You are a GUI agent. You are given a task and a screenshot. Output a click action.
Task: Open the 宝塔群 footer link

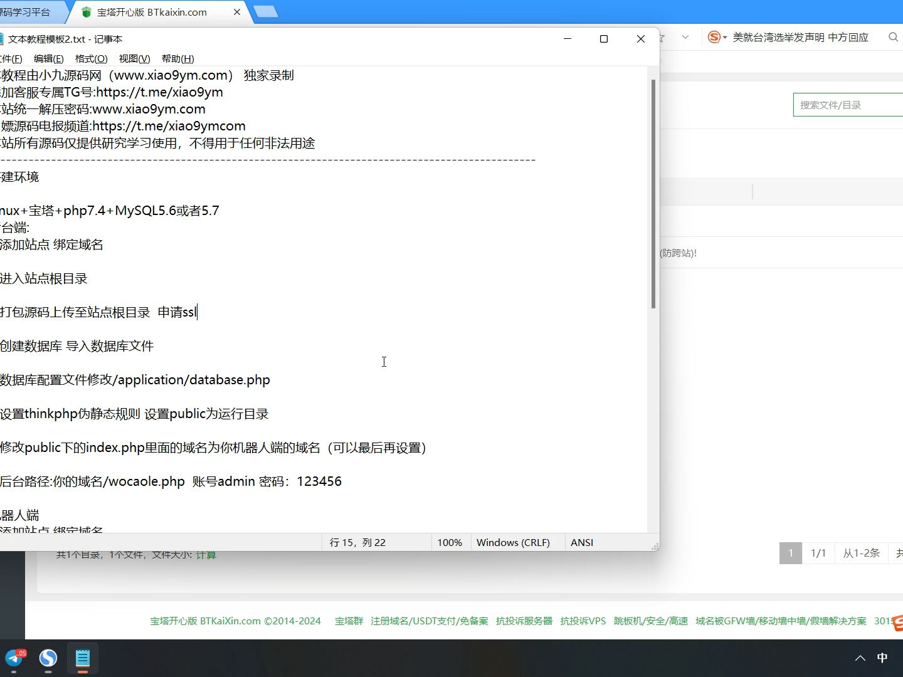pos(349,621)
